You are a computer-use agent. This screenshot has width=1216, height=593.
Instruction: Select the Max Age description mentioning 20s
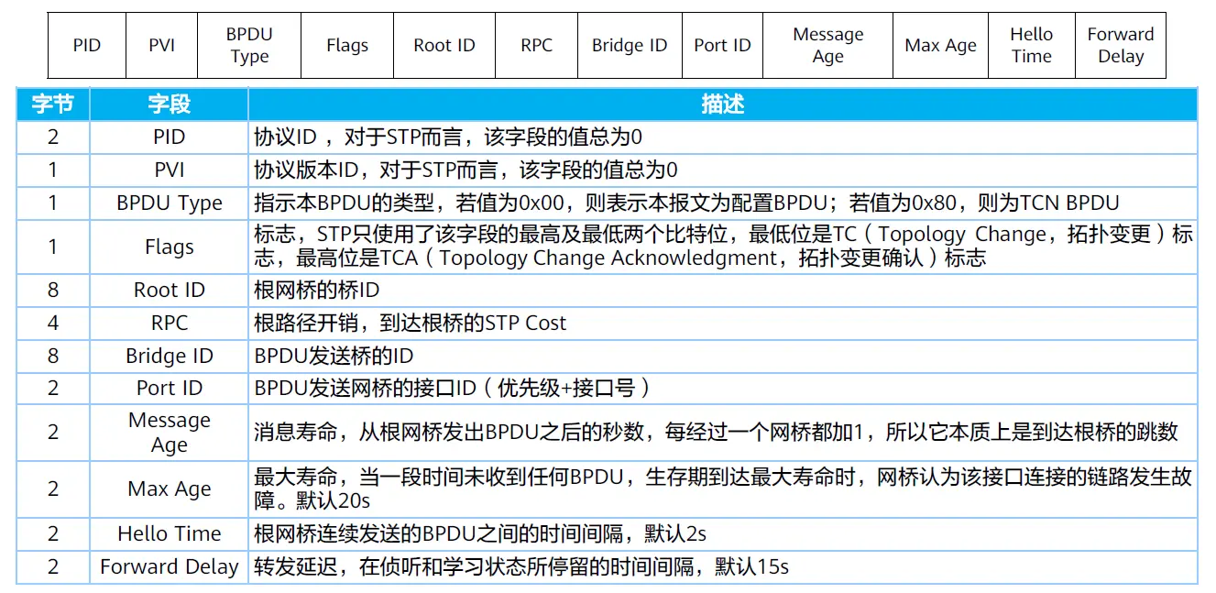coord(722,489)
